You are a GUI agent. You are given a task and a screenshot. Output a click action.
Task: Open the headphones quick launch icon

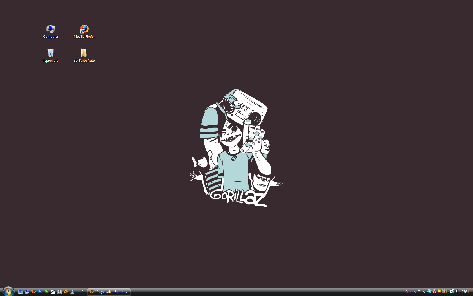pyautogui.click(x=59, y=292)
